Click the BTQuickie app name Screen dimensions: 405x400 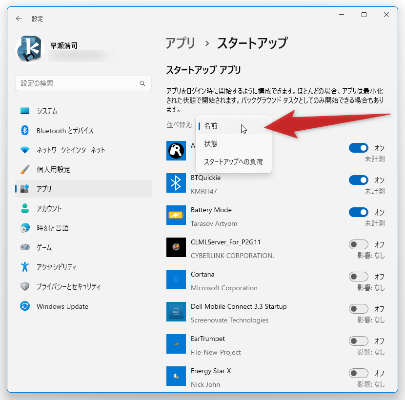tap(205, 178)
